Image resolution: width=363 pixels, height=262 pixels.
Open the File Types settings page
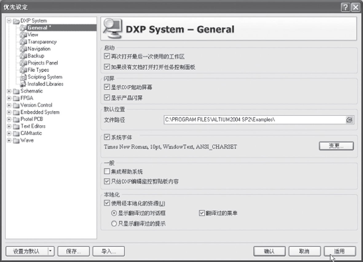pyautogui.click(x=38, y=70)
